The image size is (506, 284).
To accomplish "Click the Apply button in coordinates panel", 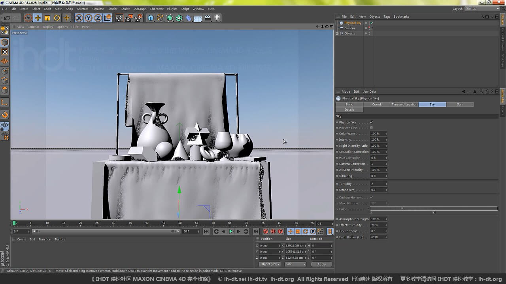I will point(321,264).
